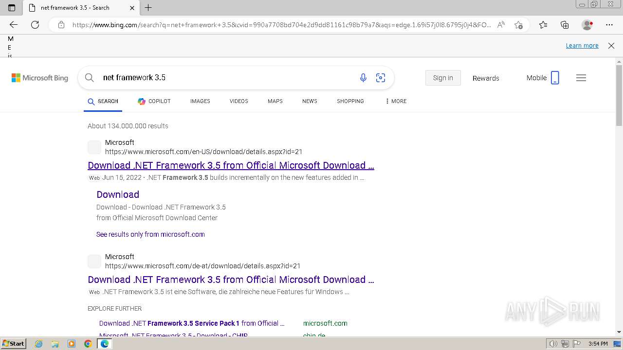Switch to the MAPS tab
The image size is (623, 350).
tap(275, 101)
